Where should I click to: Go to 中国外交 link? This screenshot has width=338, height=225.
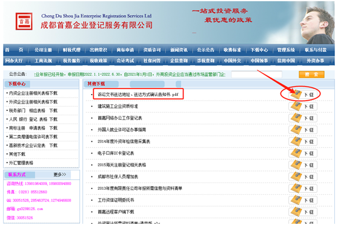(232, 61)
